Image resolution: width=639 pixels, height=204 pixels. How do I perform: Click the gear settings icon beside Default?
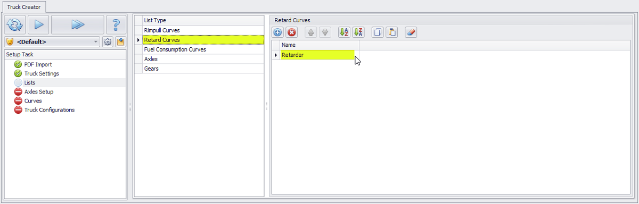coord(108,41)
